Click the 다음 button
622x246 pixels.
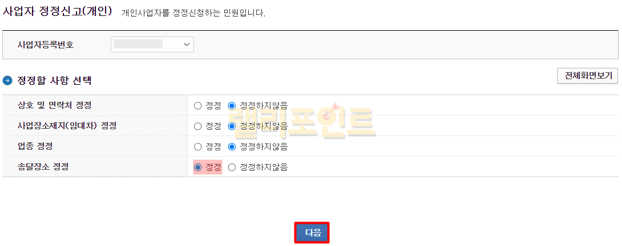pos(312,232)
